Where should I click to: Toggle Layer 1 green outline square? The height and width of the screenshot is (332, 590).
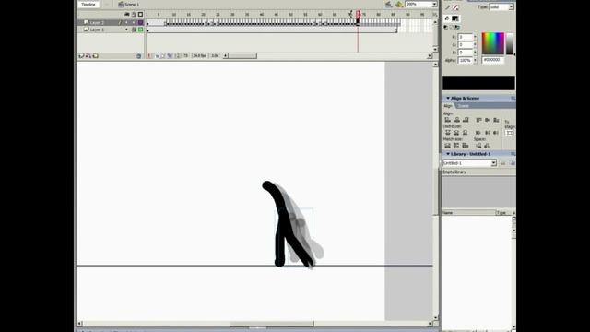point(141,30)
